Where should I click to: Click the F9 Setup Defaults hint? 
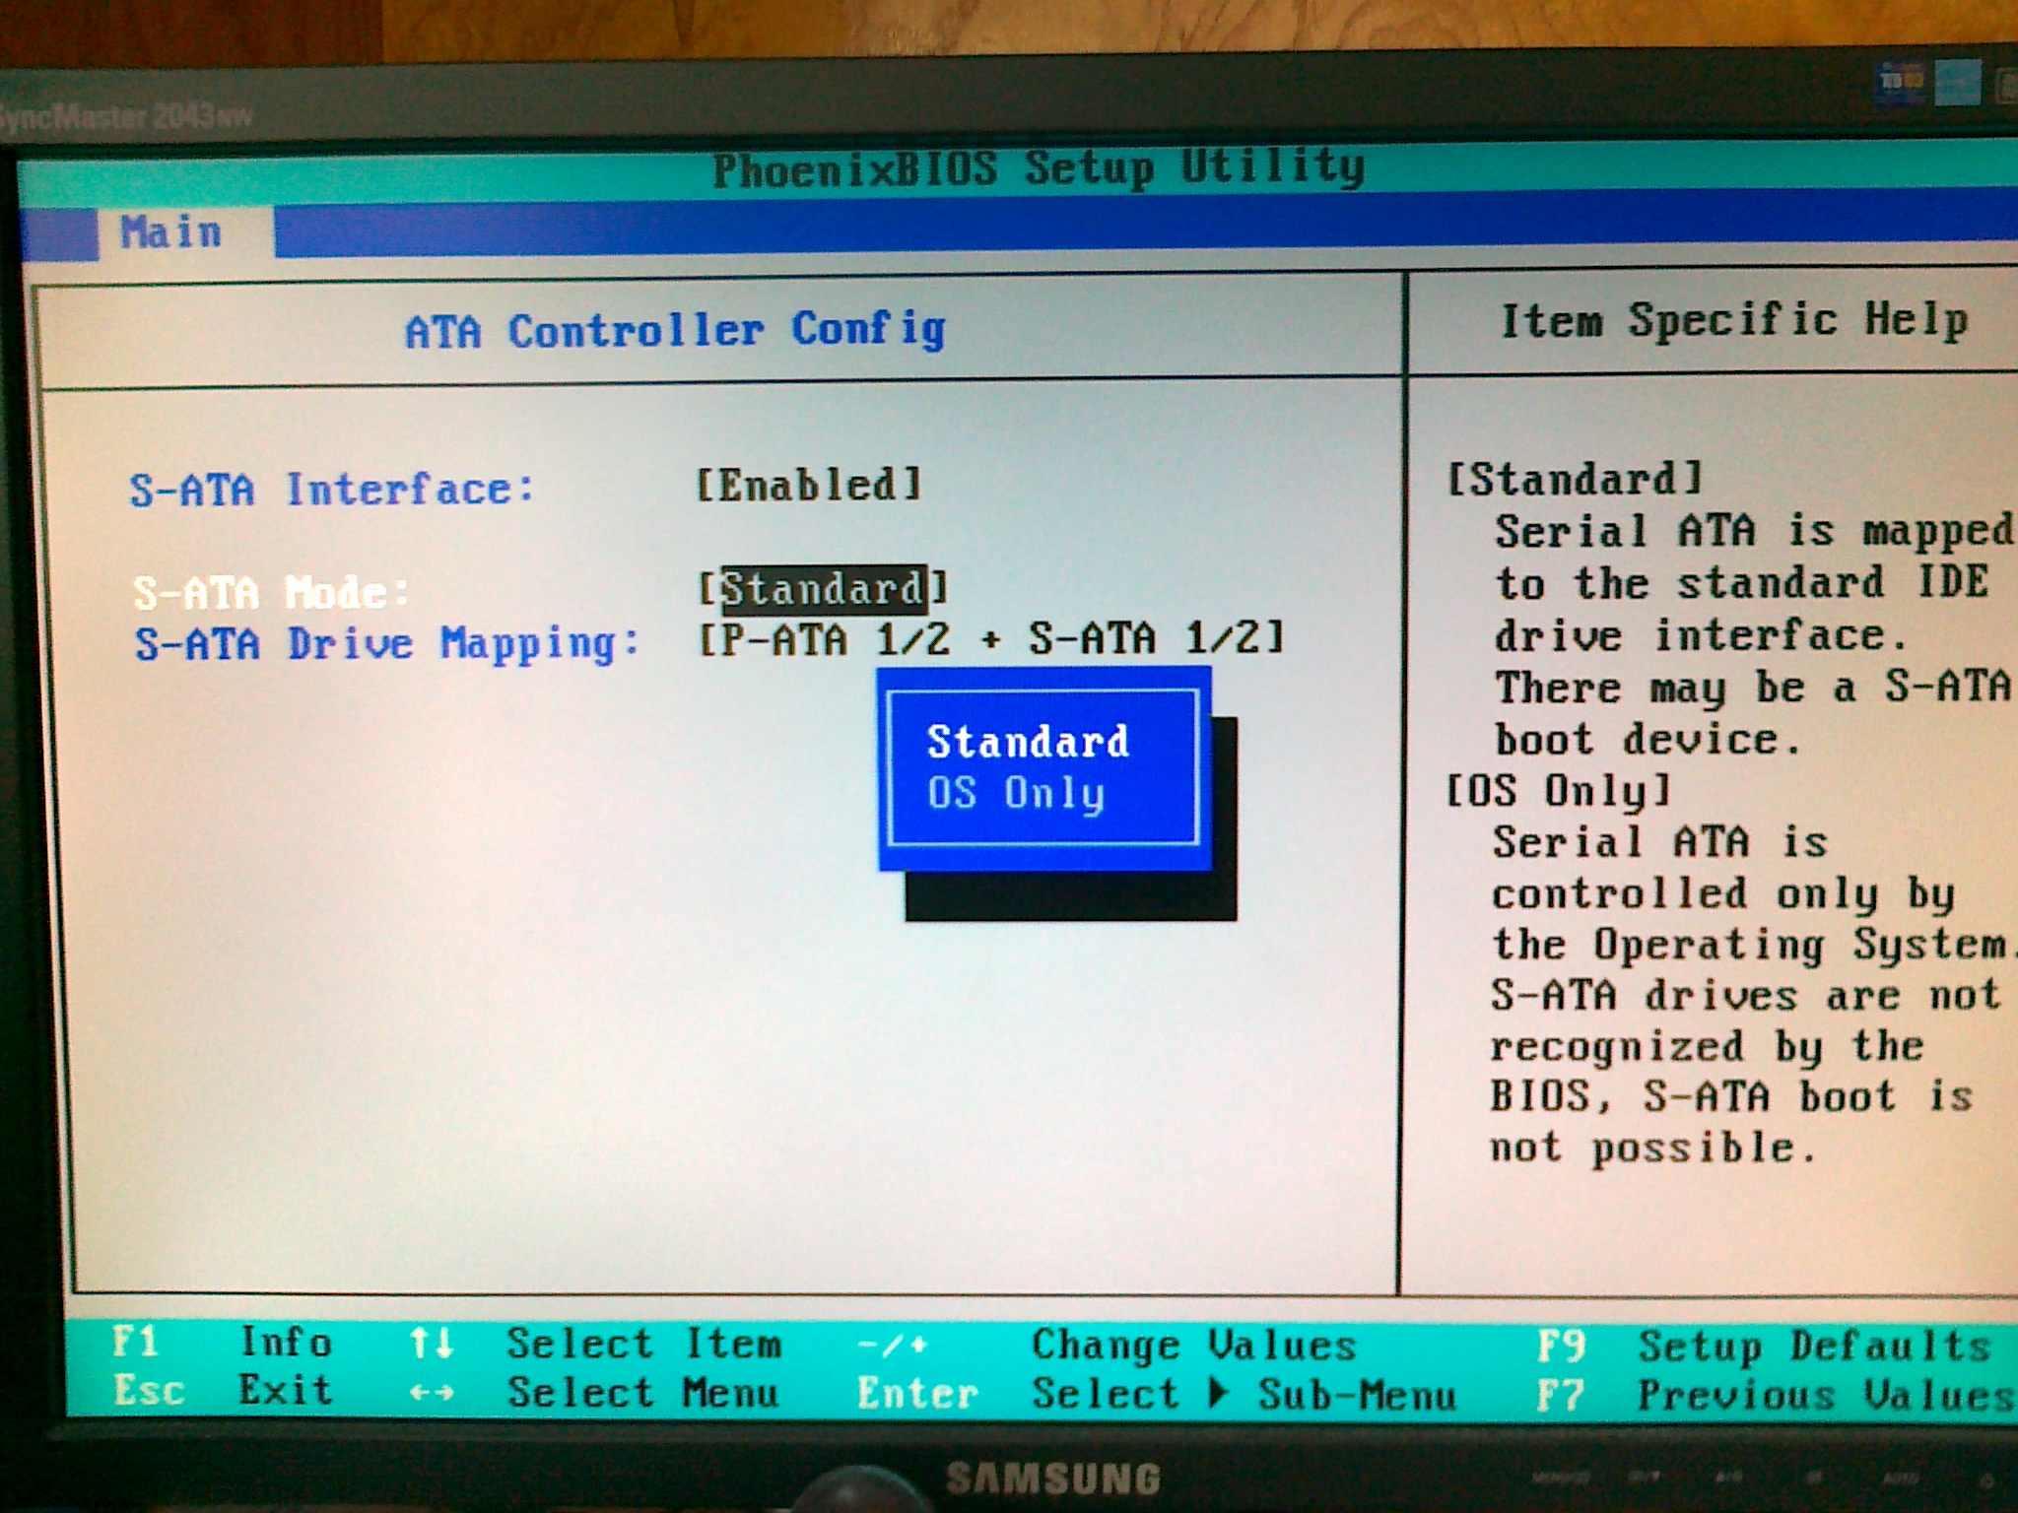(x=1562, y=1346)
